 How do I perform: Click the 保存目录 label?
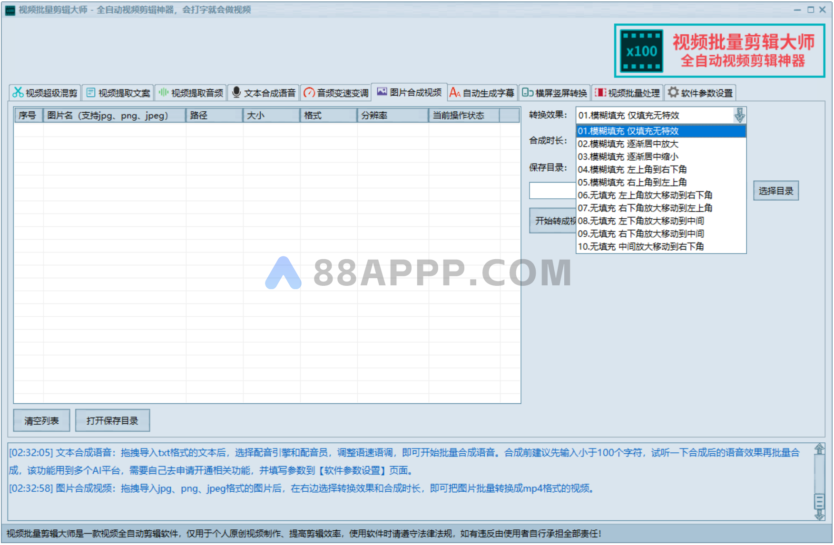(548, 167)
